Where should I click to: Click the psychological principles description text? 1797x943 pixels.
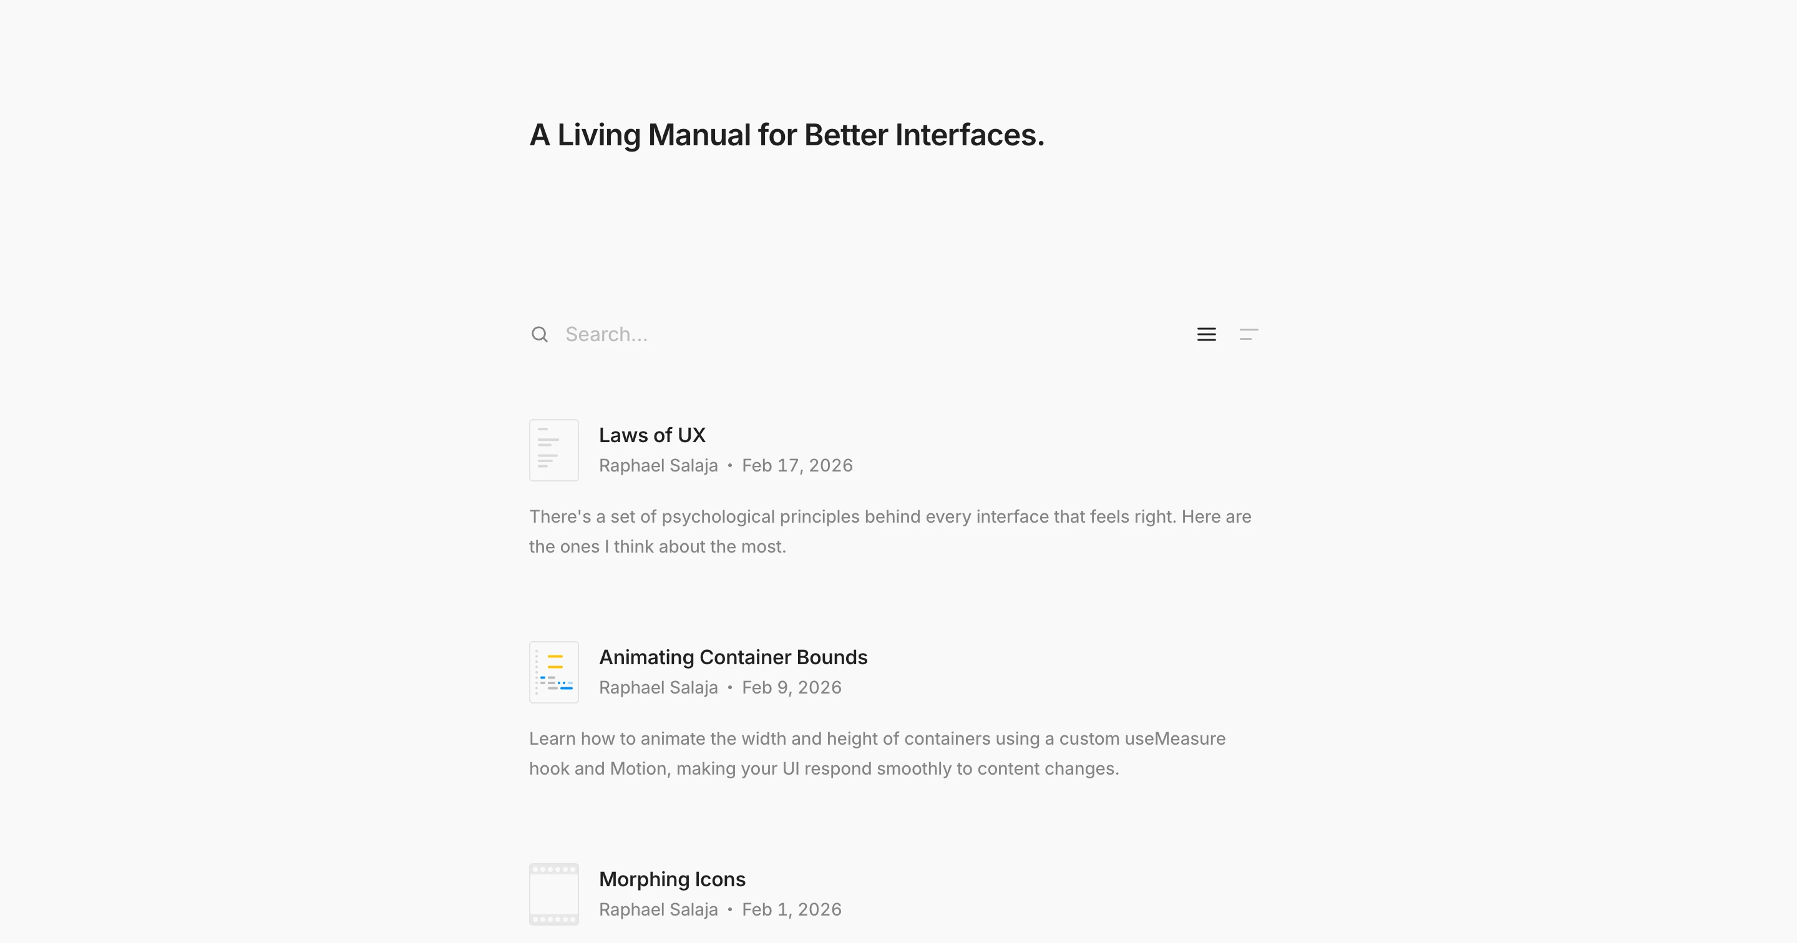pyautogui.click(x=890, y=531)
